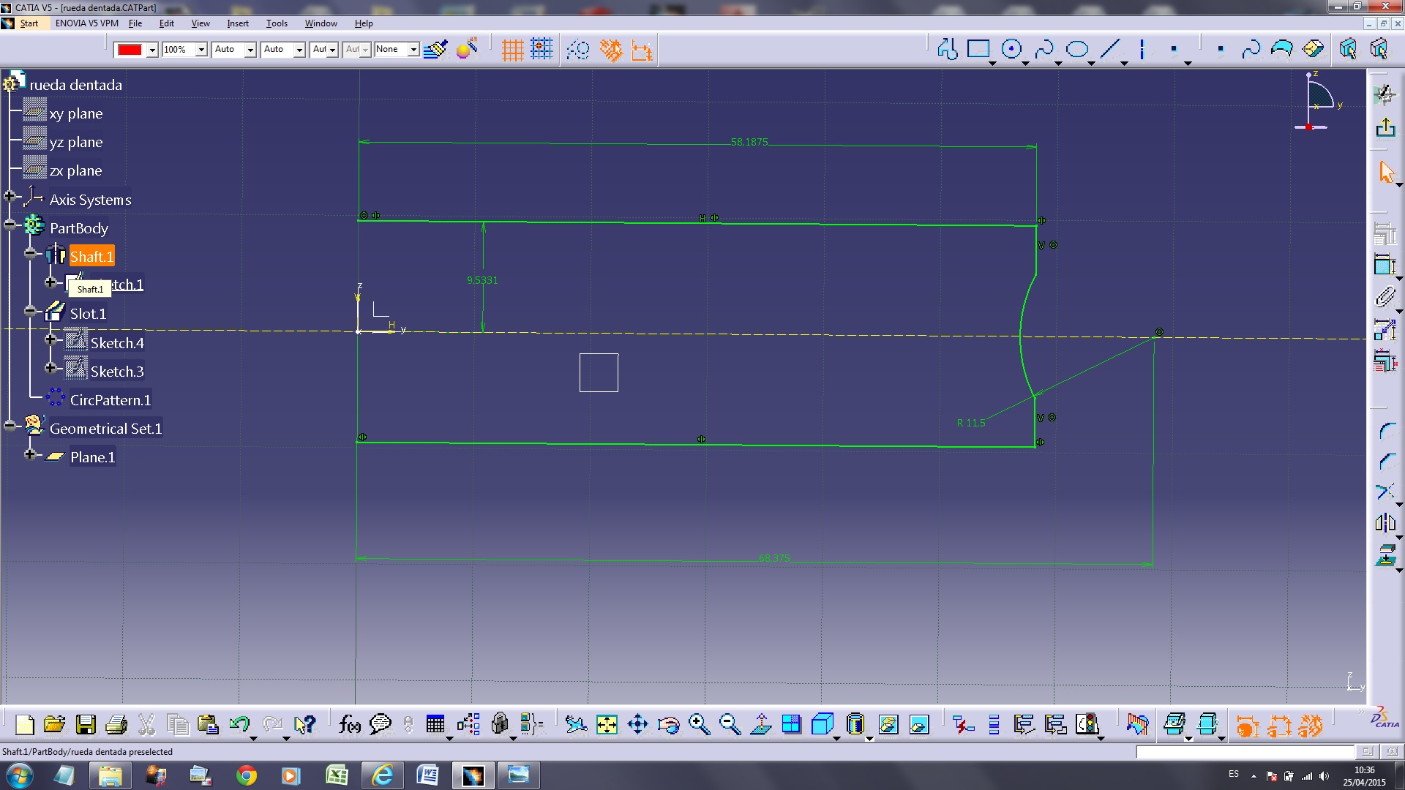Collapse the Geometrical Set.1 node

[10, 426]
